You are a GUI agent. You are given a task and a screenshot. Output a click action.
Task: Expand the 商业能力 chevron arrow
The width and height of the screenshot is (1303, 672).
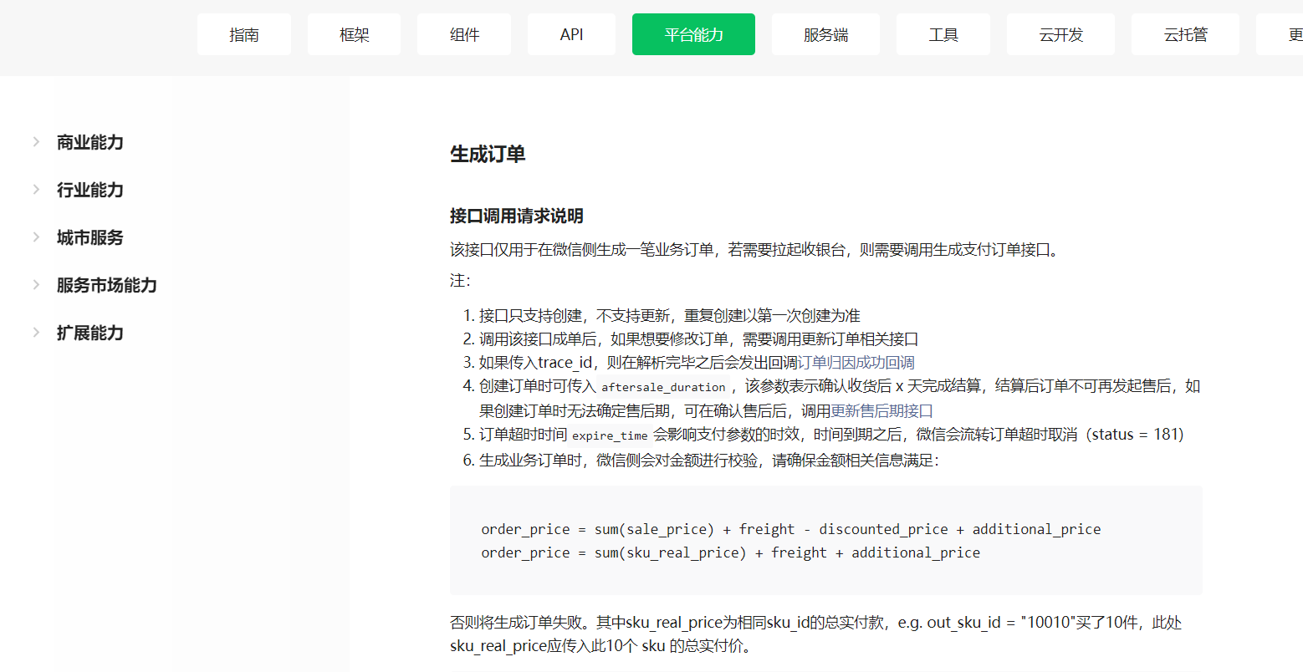36,142
